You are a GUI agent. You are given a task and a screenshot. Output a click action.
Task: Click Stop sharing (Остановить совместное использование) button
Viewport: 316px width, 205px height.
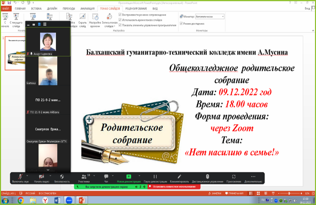[x=174, y=187]
